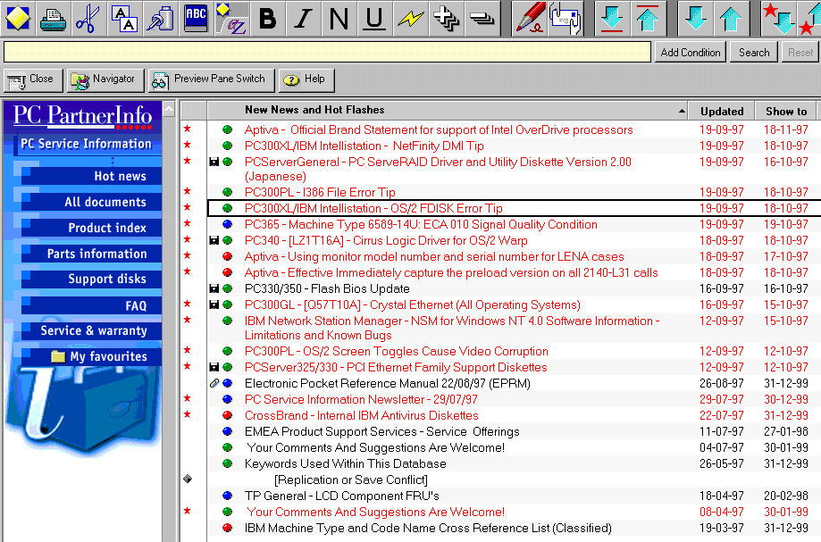Open spell check with the ABC book icon
The height and width of the screenshot is (542, 821).
coord(196,18)
